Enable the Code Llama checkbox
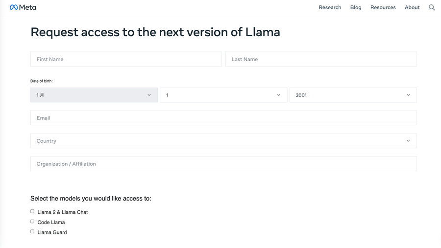Image resolution: width=441 pixels, height=248 pixels. [x=32, y=222]
